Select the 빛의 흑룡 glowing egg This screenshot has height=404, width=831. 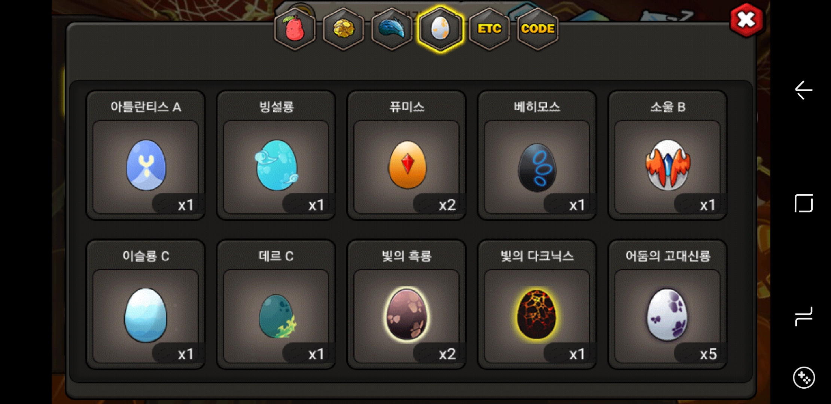(x=407, y=304)
